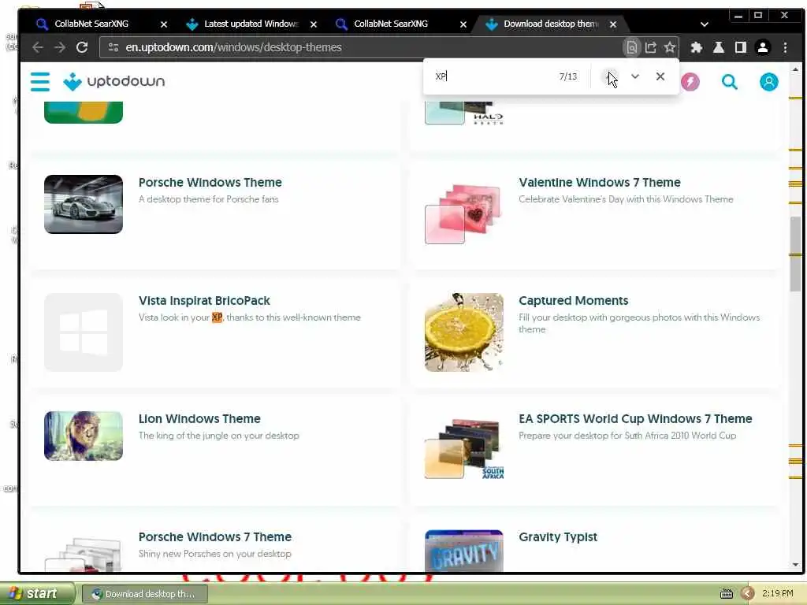Click the Porsche Windows 7 Theme thumbnail

(x=84, y=555)
